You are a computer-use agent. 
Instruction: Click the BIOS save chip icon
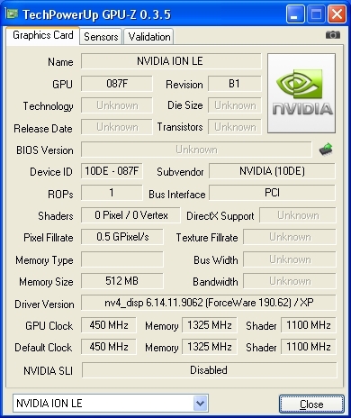[x=326, y=150]
